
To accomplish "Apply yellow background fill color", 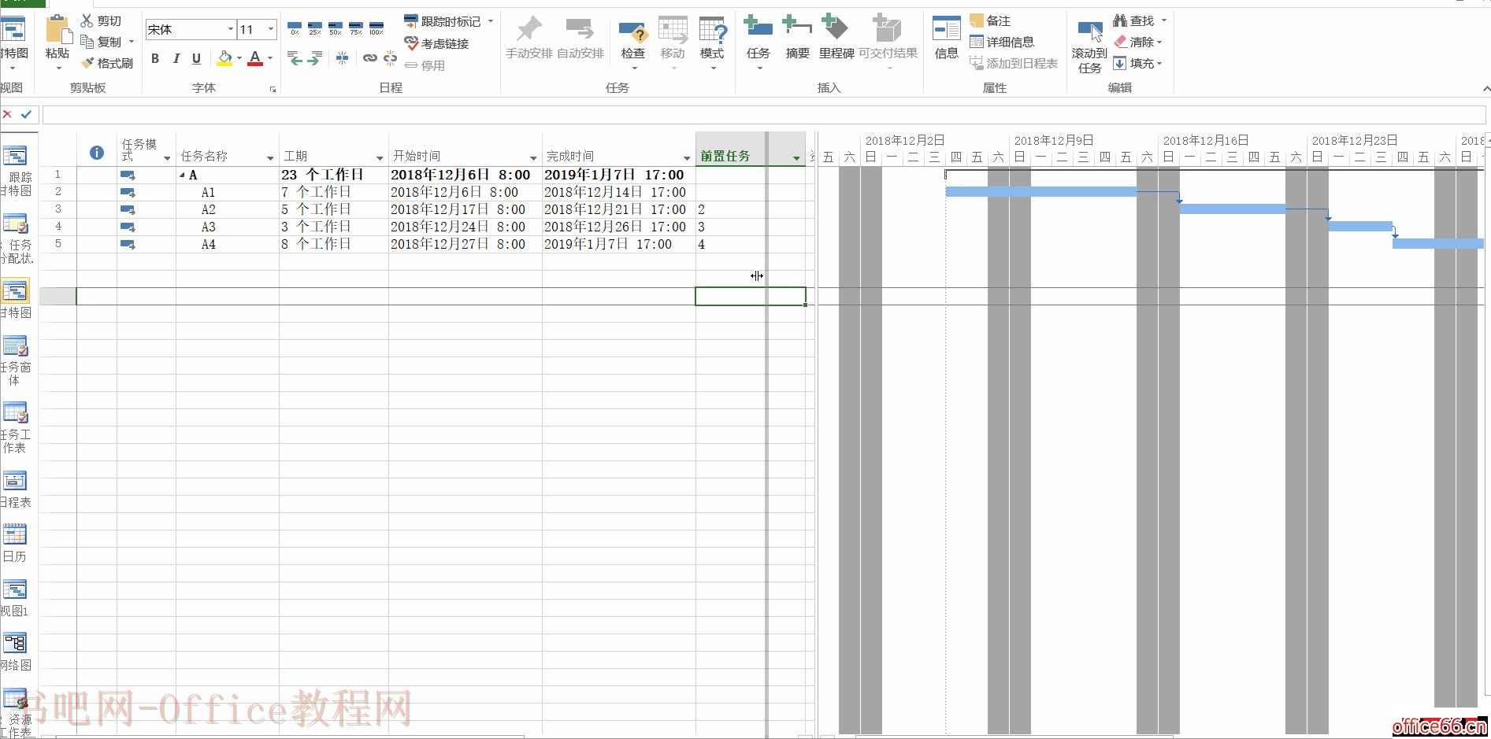I will (x=224, y=58).
